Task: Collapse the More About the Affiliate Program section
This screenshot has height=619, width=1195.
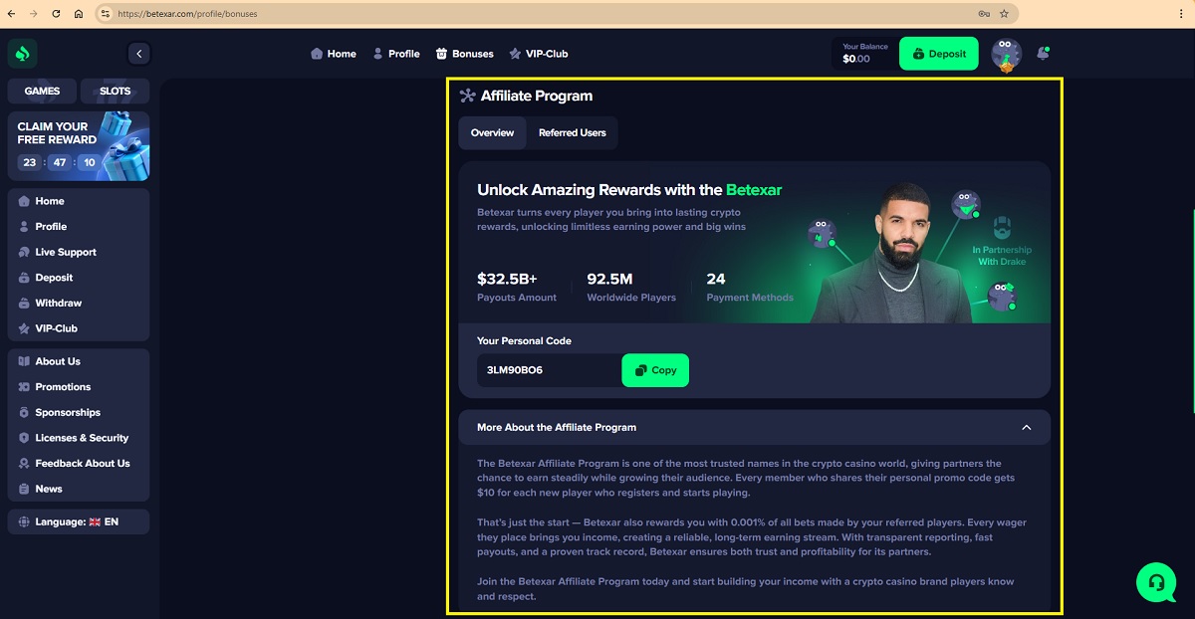Action: [x=1027, y=428]
